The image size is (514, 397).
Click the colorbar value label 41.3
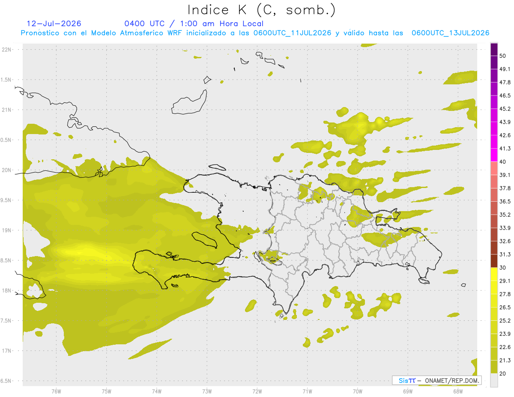pos(505,149)
